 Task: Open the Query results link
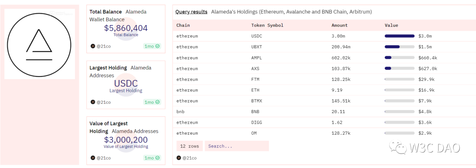click(x=191, y=12)
